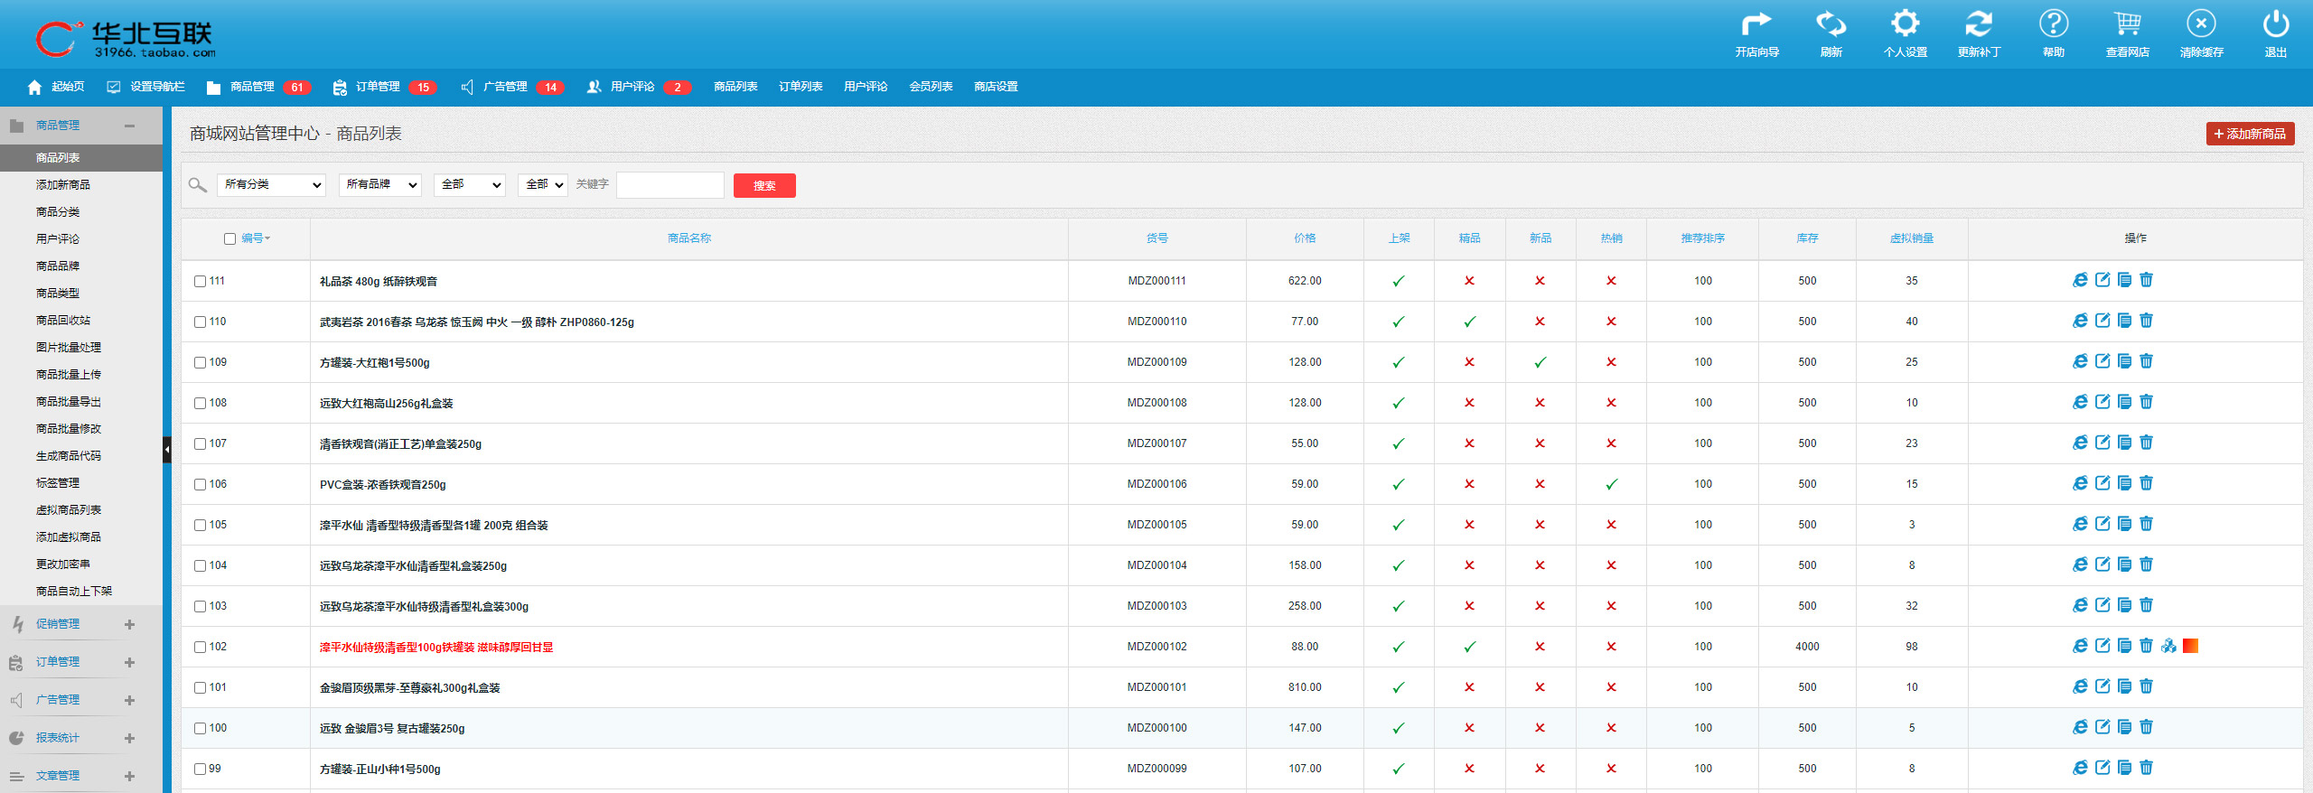Collapse the 商品管理 sidebar section minus sign

pyautogui.click(x=129, y=126)
